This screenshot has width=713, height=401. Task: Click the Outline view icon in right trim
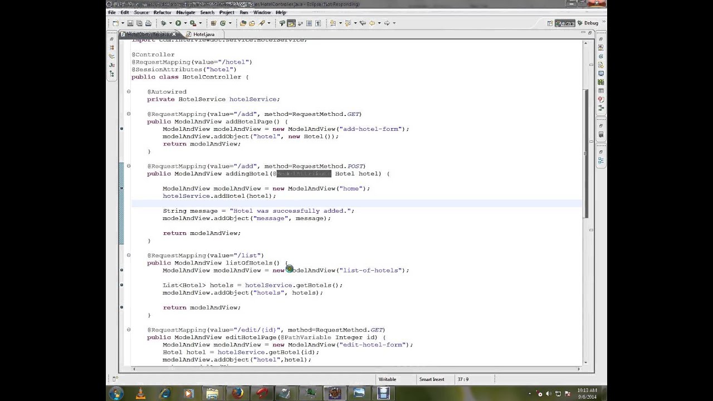click(x=600, y=160)
